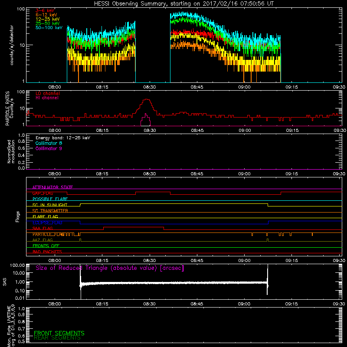The height and width of the screenshot is (347, 347).
Task: Click the SAS axis label
Action: pyautogui.click(x=4, y=282)
